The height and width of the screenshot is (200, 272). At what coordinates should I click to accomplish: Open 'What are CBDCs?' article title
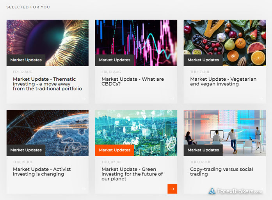point(133,81)
